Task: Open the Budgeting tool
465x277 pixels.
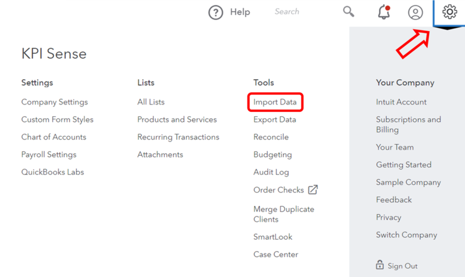Action: [273, 155]
